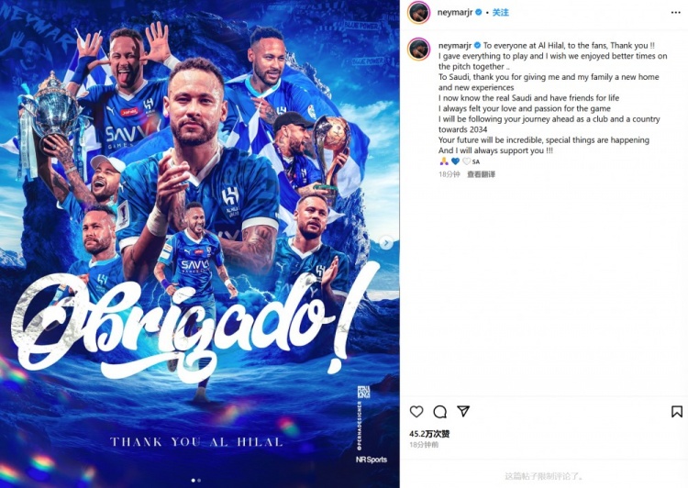Like the post with the heart icon

[416, 411]
